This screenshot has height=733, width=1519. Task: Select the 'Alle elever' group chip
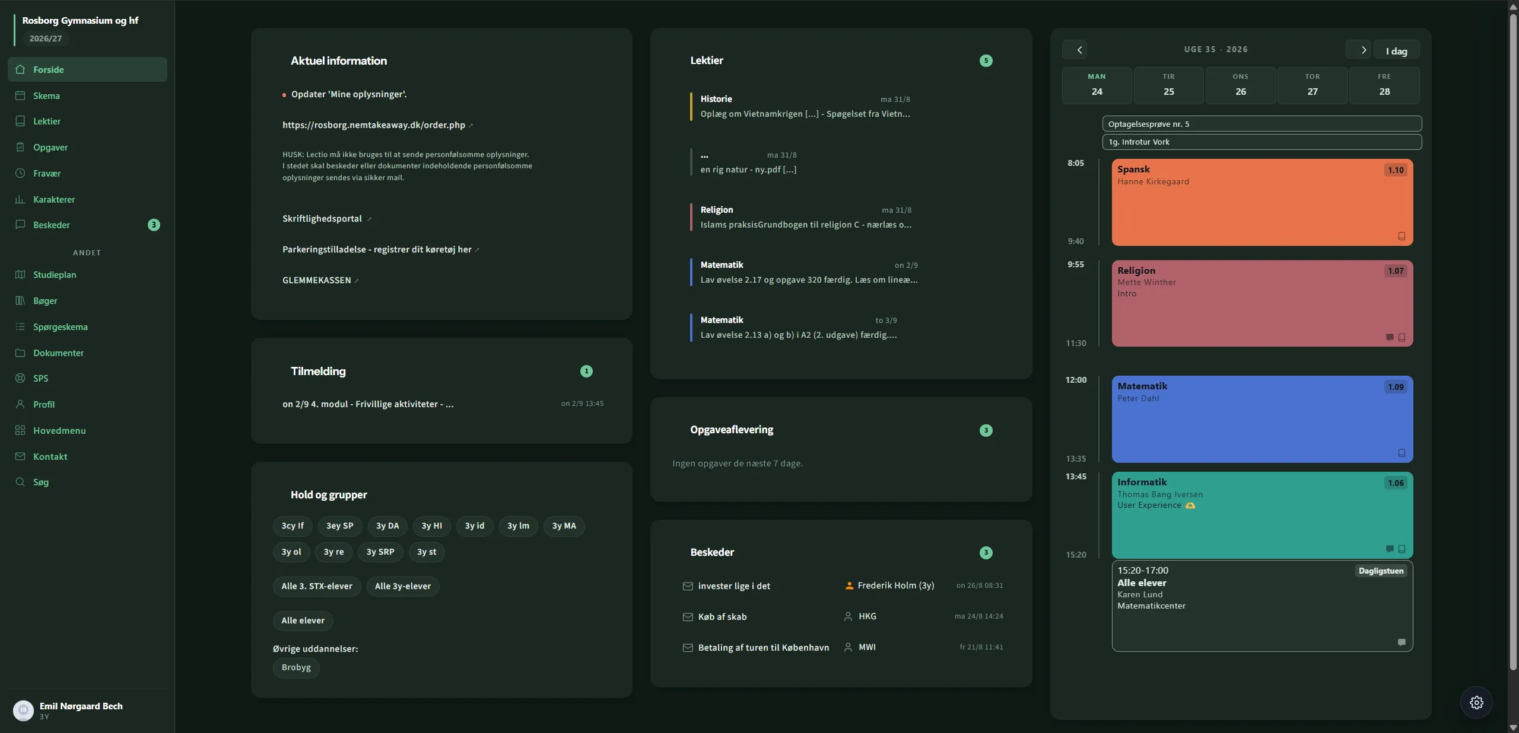pyautogui.click(x=303, y=620)
